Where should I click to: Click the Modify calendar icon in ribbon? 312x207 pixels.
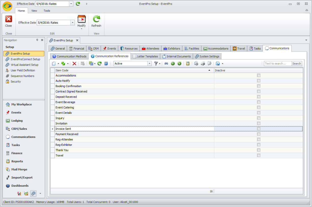point(81,19)
